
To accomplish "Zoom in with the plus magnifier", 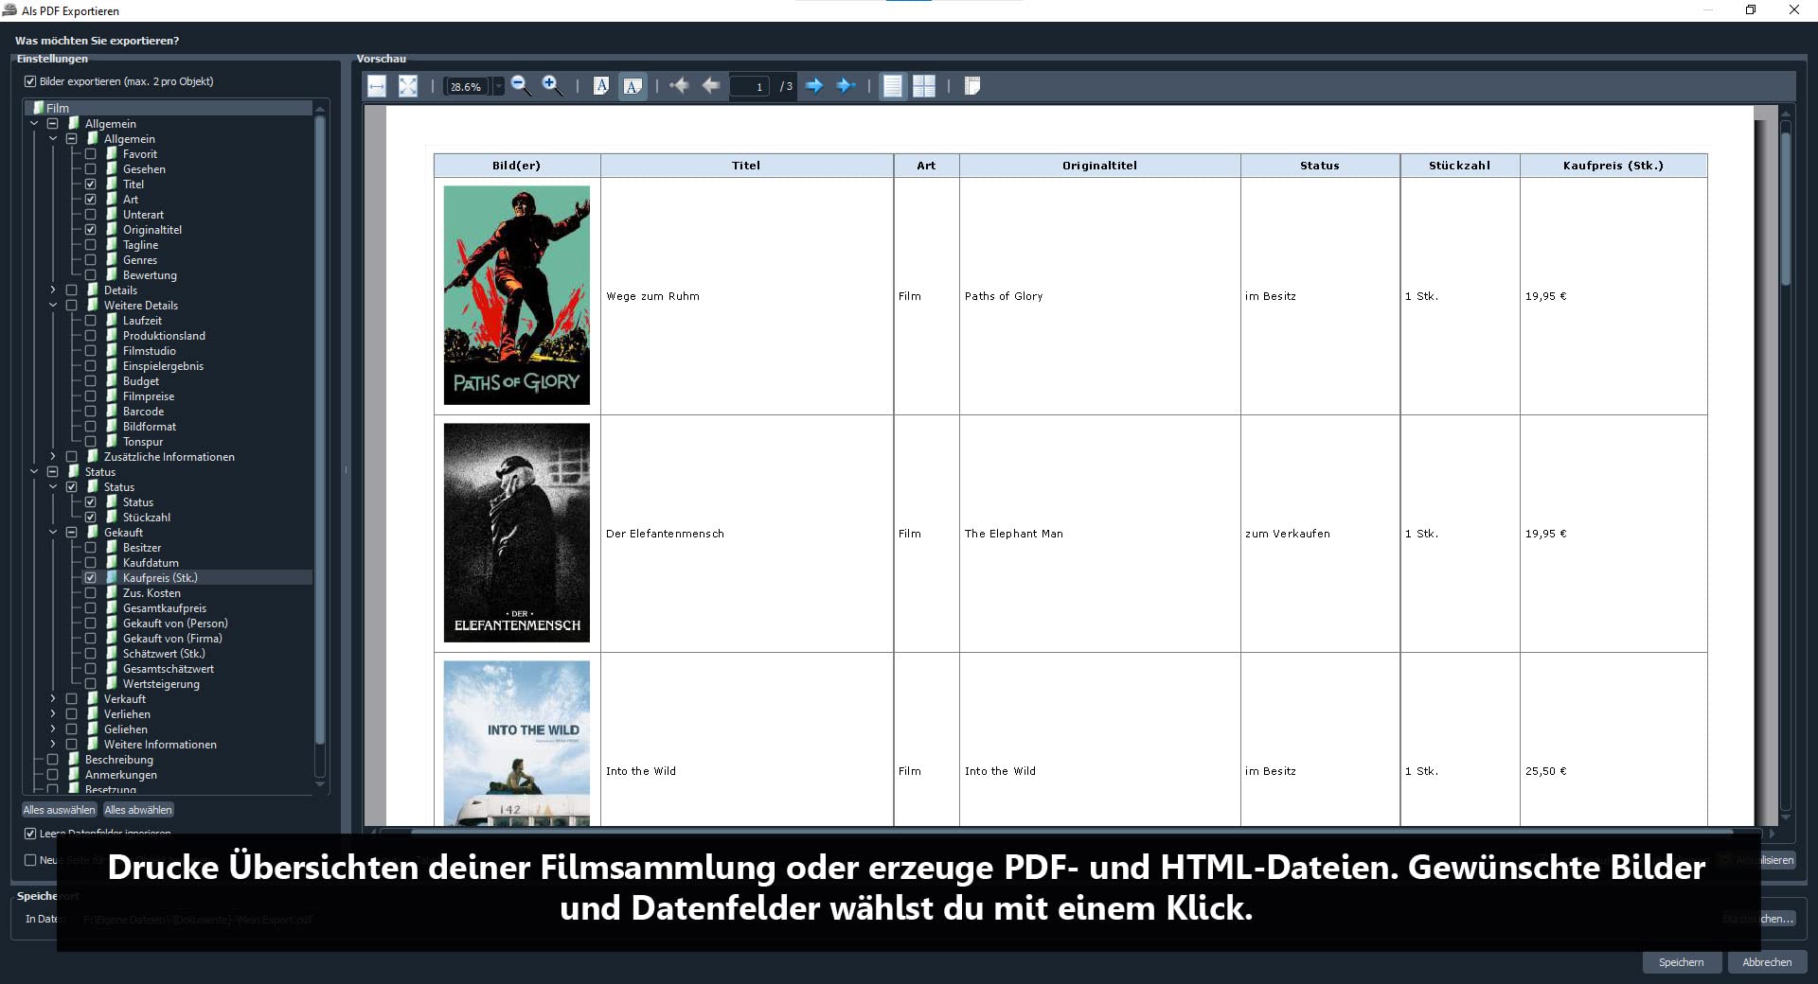I will (552, 86).
